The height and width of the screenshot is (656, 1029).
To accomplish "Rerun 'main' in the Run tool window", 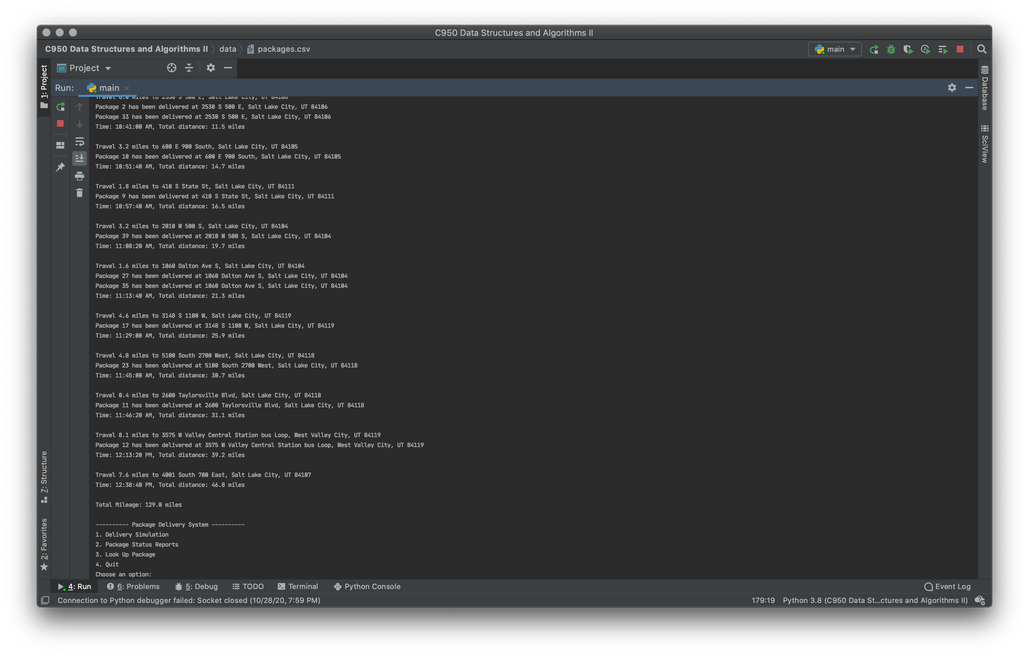I will pyautogui.click(x=60, y=106).
